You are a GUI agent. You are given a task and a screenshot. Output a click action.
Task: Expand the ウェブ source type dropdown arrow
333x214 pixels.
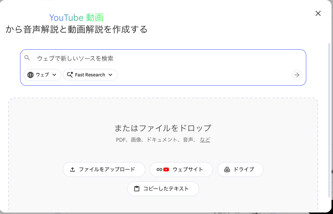click(54, 75)
